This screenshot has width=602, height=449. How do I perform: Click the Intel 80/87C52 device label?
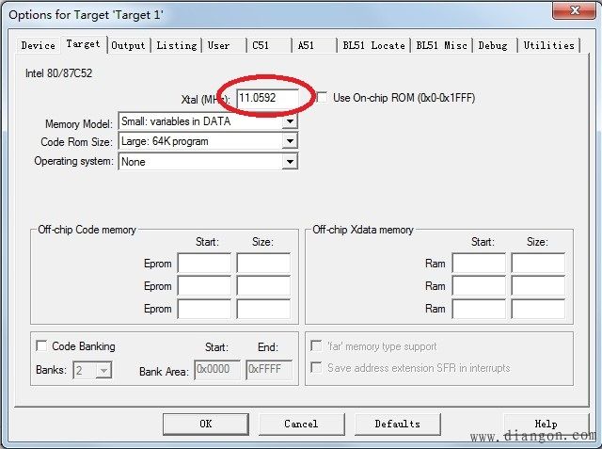58,73
